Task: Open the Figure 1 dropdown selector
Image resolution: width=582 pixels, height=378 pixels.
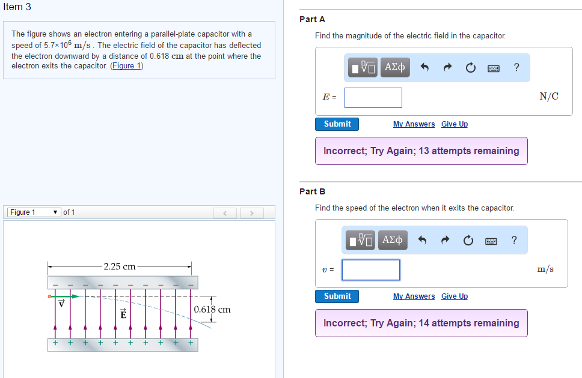Action: [x=34, y=212]
